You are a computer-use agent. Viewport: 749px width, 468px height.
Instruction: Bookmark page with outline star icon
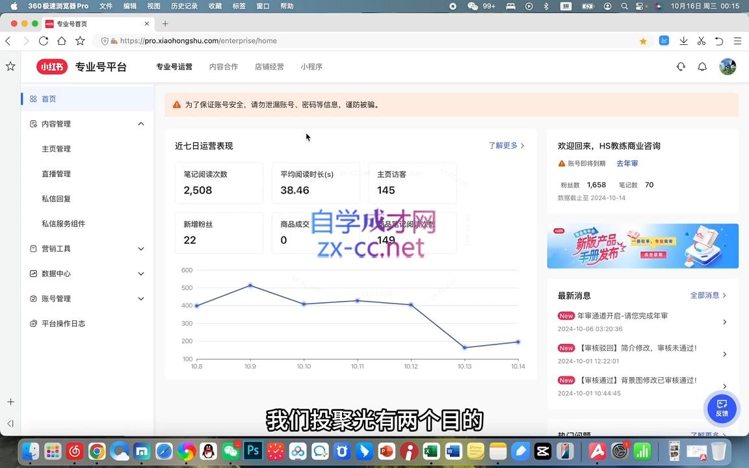80,41
